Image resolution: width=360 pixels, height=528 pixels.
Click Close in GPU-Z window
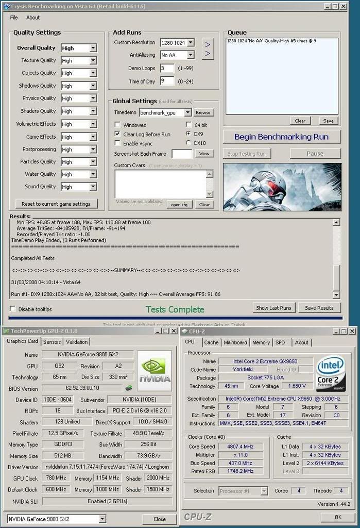coord(160,519)
